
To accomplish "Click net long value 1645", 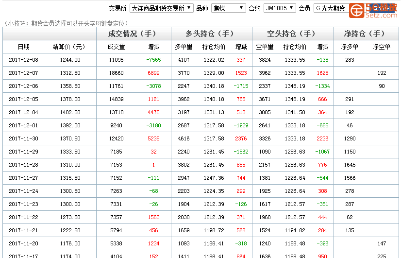I will 350,165.
